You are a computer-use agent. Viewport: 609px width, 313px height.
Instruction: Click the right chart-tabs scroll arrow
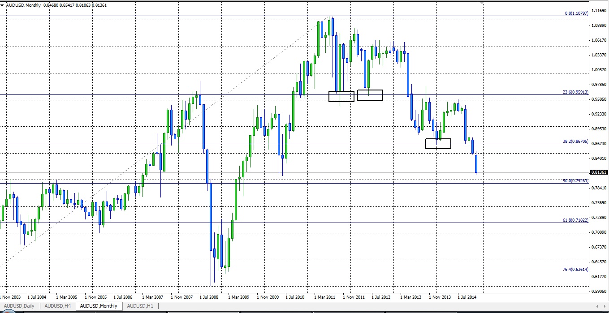605,306
